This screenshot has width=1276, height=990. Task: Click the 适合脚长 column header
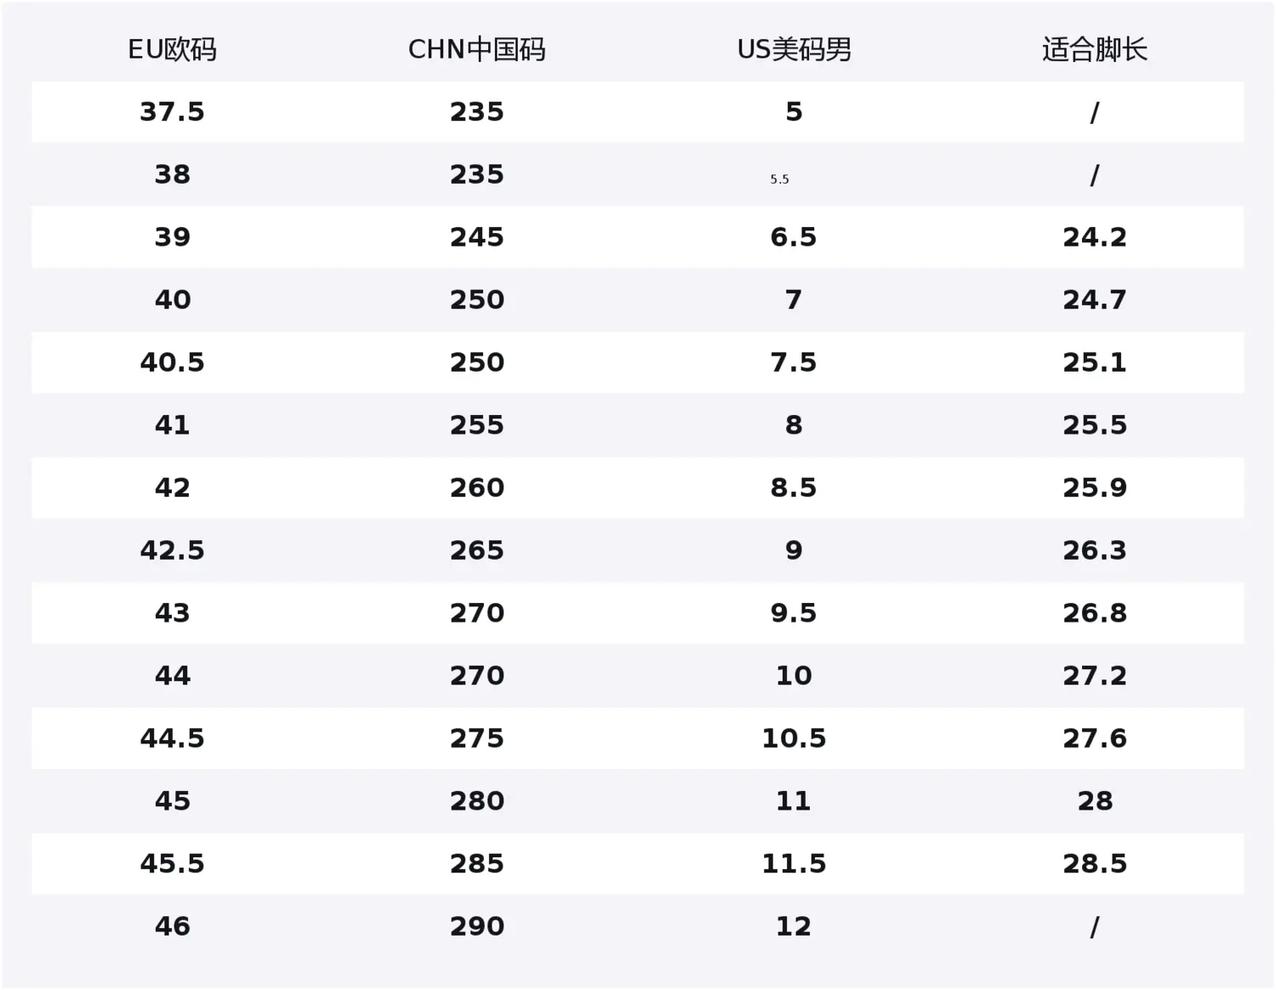tap(1094, 50)
